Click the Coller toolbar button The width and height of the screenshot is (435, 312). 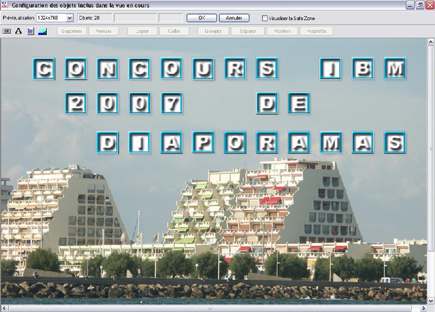point(174,31)
